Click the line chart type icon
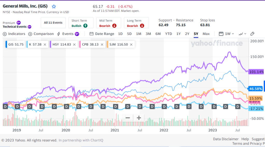265x147 pixels. tap(241, 34)
